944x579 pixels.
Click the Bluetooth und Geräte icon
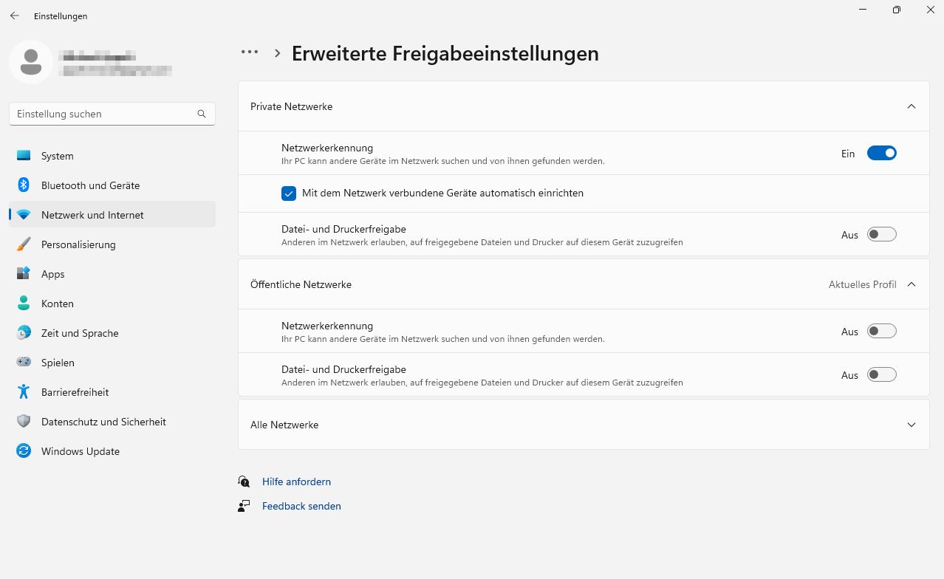[24, 185]
